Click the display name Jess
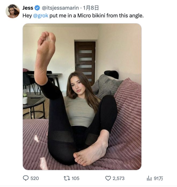 28,8
